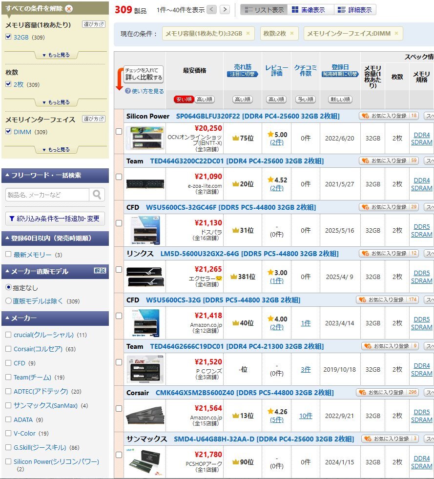Open the usage guide help icon link

(128, 91)
